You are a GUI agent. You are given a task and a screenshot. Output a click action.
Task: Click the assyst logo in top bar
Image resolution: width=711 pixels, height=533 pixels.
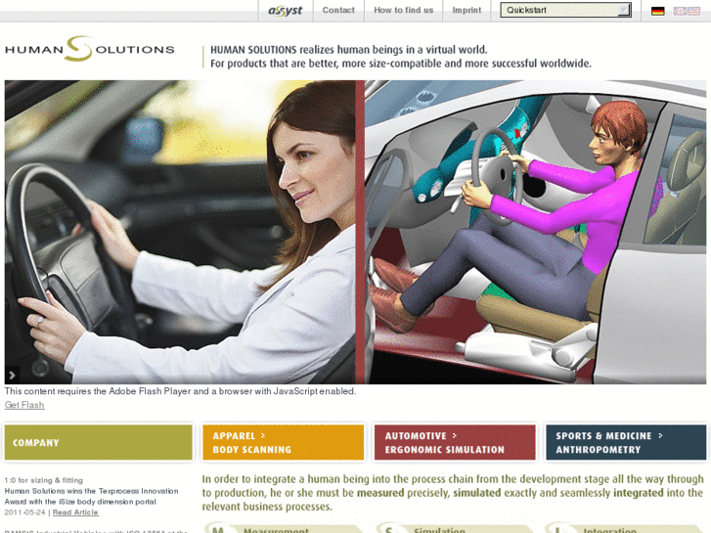click(286, 10)
